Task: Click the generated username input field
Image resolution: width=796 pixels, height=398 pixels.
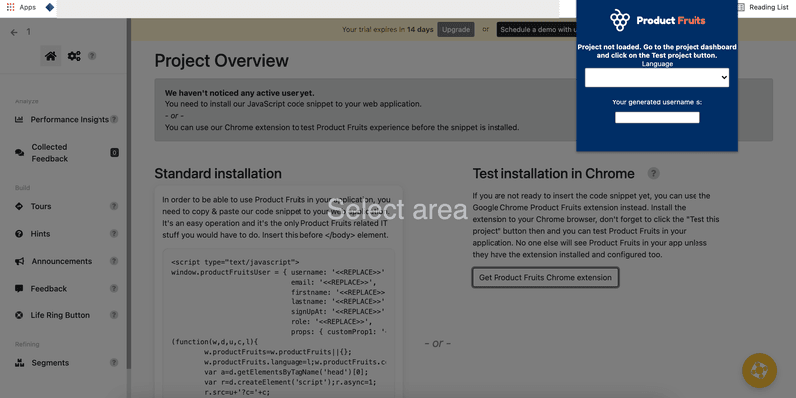Action: pos(657,117)
